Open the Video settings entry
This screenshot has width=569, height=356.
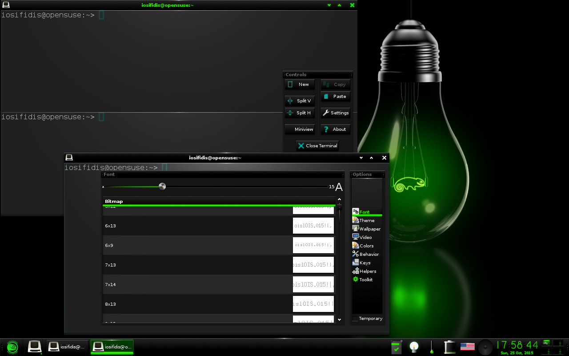365,238
